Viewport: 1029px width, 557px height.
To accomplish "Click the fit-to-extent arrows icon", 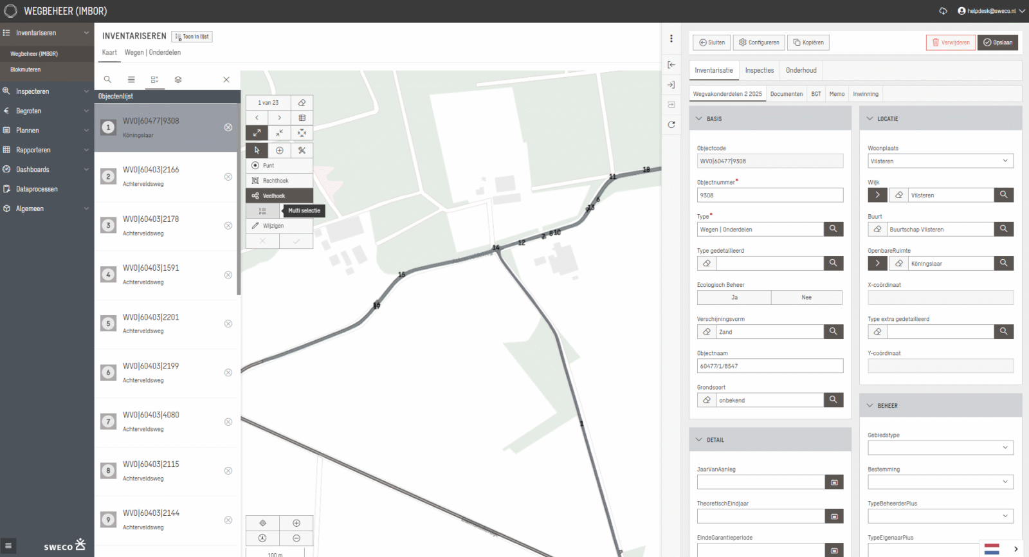I will [302, 133].
